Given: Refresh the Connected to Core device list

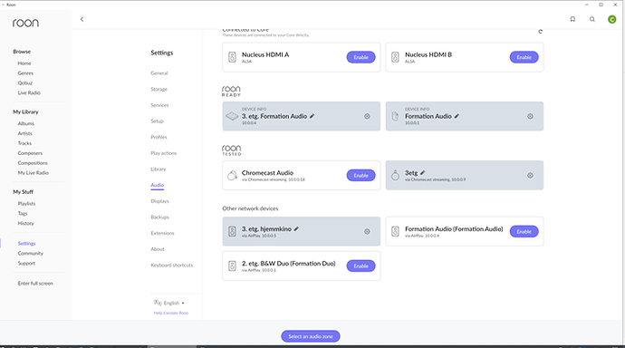Looking at the screenshot, I should click(x=540, y=31).
